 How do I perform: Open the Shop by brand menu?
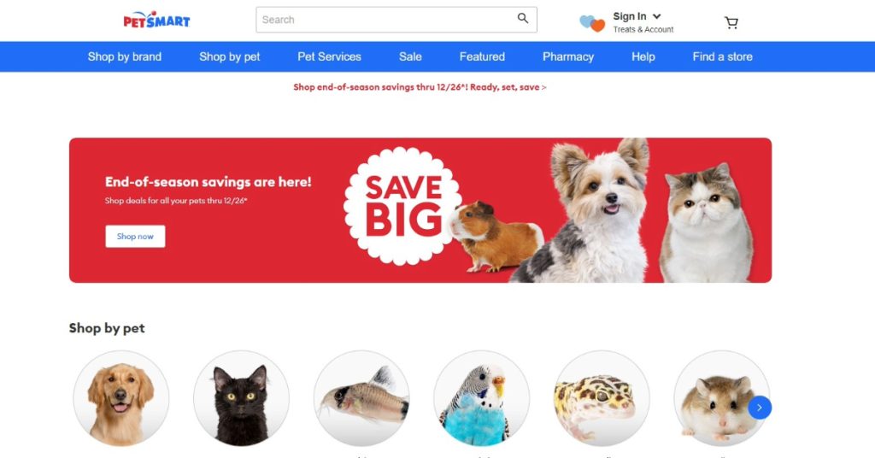coord(125,56)
